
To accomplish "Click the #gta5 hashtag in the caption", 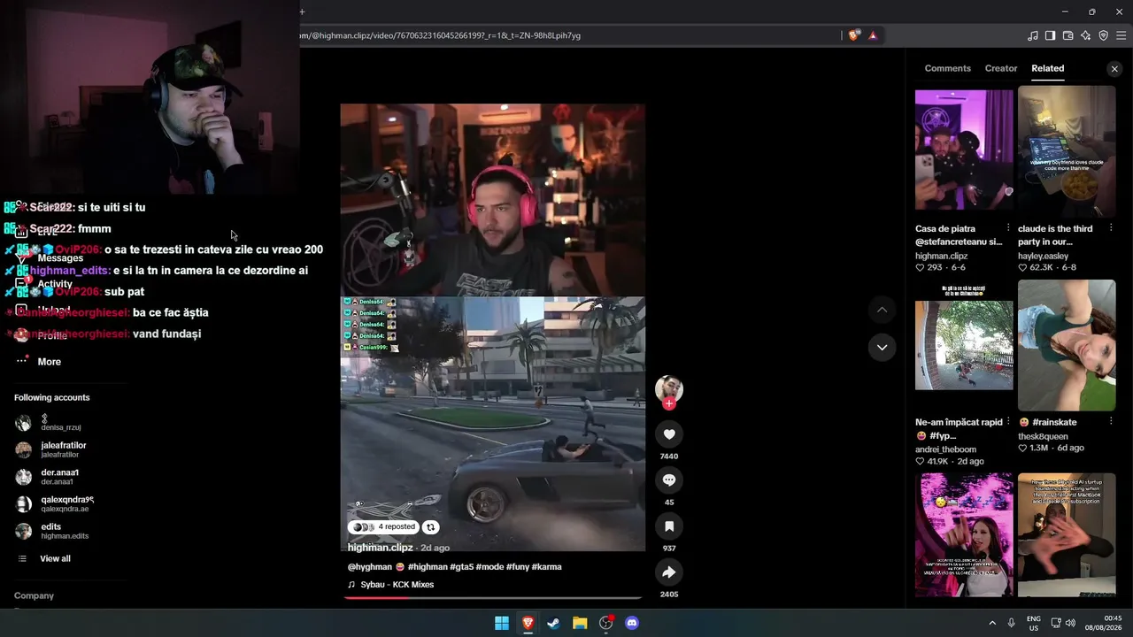I will pyautogui.click(x=462, y=567).
